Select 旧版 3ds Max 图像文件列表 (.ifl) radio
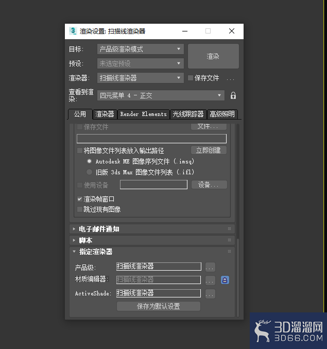This screenshot has width=327, height=349. (x=89, y=172)
